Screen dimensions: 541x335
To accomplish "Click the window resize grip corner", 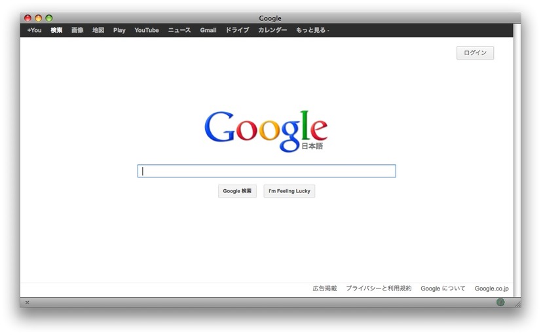I will point(517,304).
